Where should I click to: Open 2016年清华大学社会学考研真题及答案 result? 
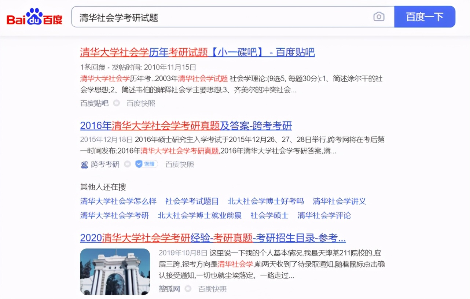point(186,126)
